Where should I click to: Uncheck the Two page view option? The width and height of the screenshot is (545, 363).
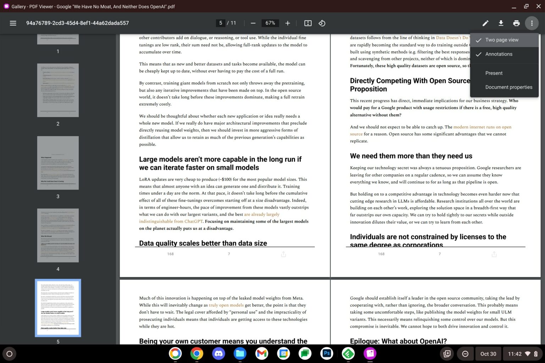pos(502,40)
